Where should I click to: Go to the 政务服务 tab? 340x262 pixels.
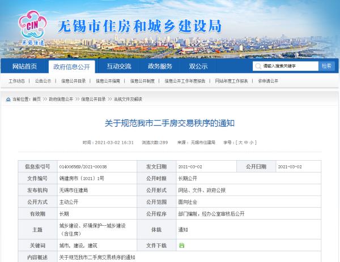[x=160, y=66]
